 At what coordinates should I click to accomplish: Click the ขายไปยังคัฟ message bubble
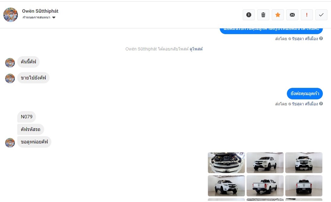[x=33, y=78]
